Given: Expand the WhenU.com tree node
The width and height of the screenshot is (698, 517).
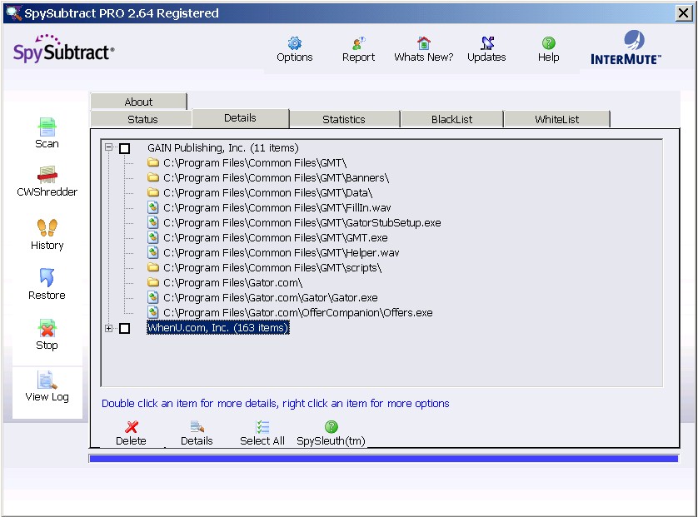Looking at the screenshot, I should (x=108, y=328).
